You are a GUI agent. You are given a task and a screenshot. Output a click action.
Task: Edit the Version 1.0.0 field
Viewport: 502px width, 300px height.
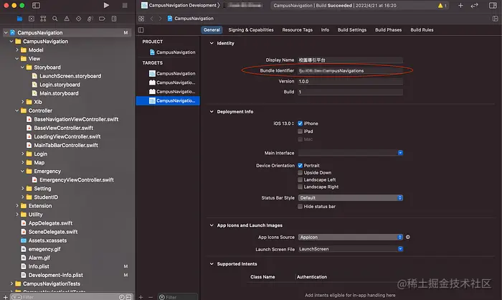[350, 81]
